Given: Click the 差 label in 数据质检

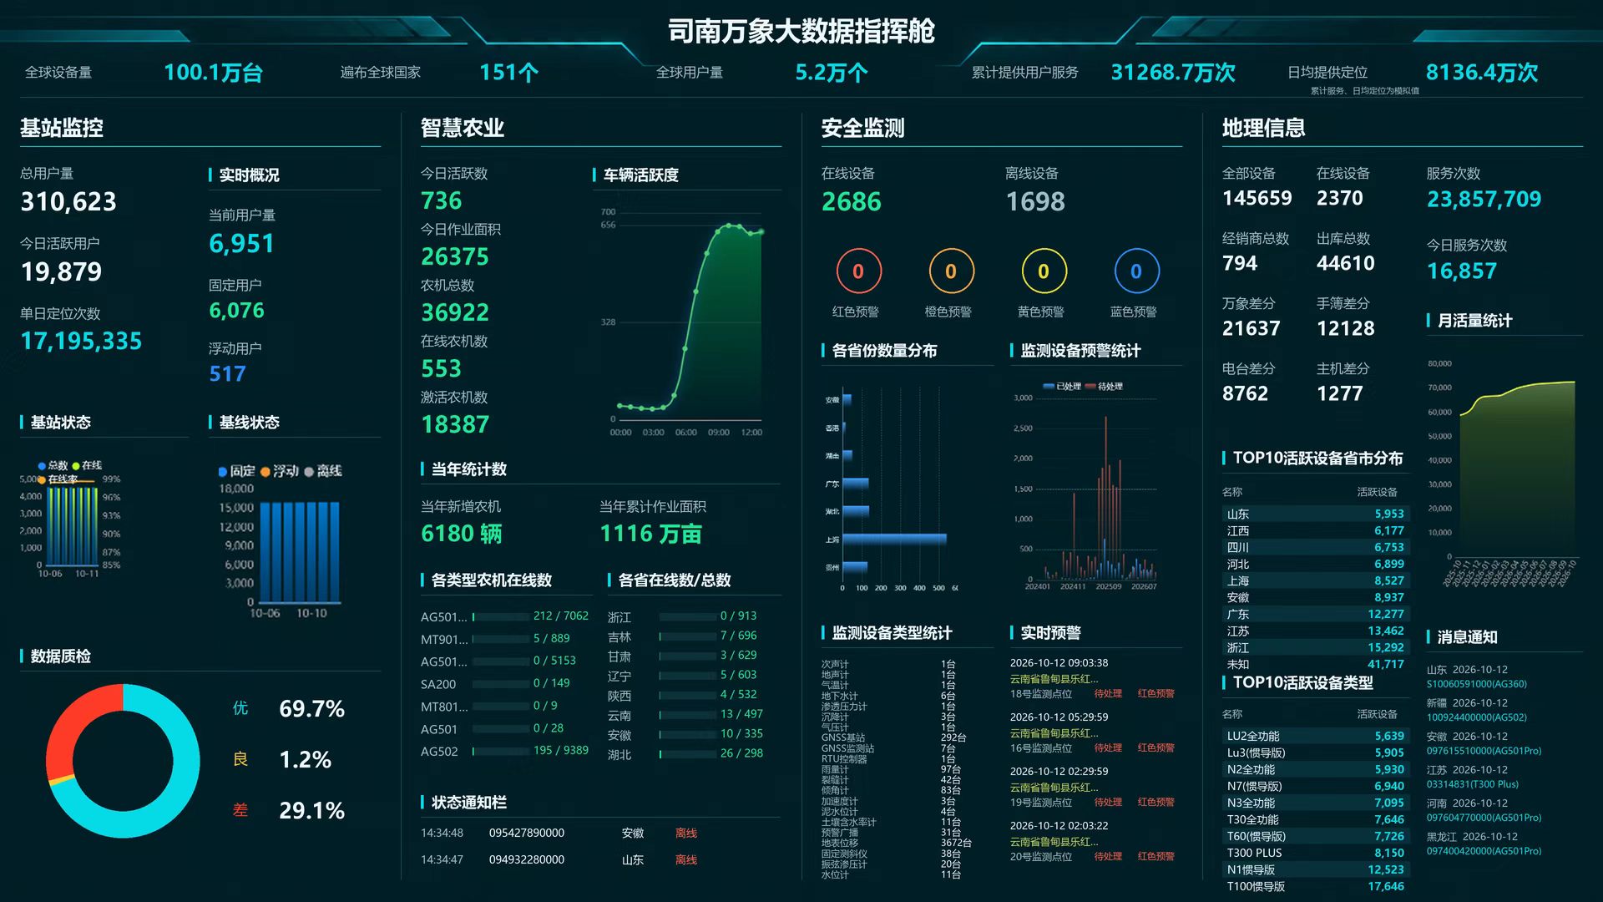Looking at the screenshot, I should tap(240, 810).
